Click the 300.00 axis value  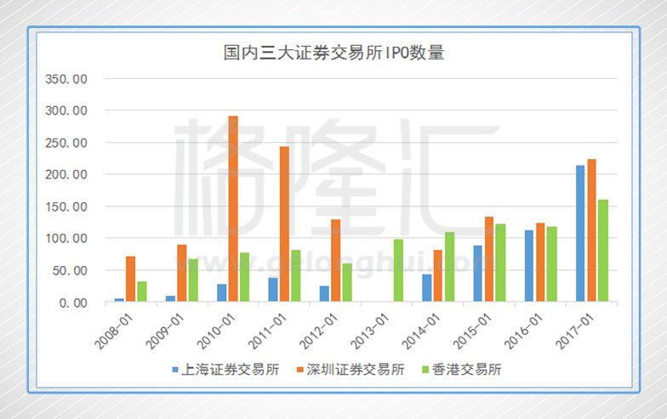pyautogui.click(x=66, y=110)
